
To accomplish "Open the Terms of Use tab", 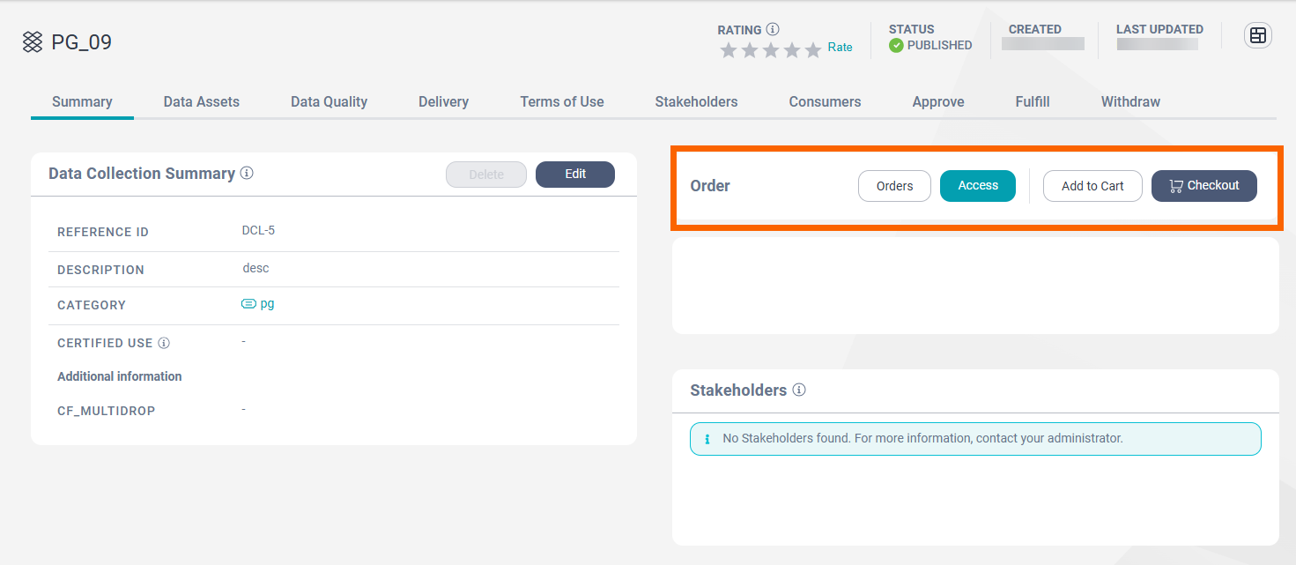I will click(562, 101).
